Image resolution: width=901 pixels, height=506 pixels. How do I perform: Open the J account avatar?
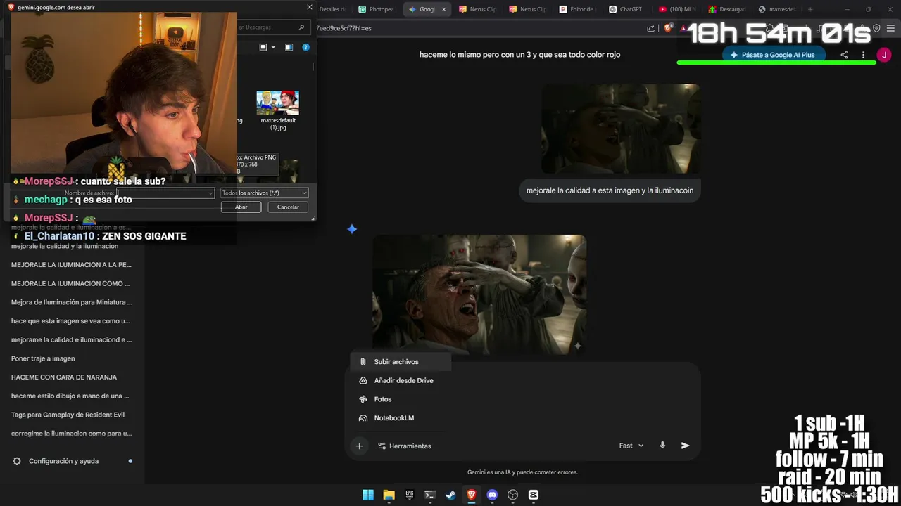pos(884,55)
